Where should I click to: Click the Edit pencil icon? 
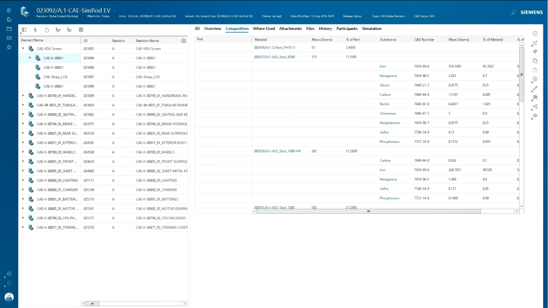coord(535,88)
